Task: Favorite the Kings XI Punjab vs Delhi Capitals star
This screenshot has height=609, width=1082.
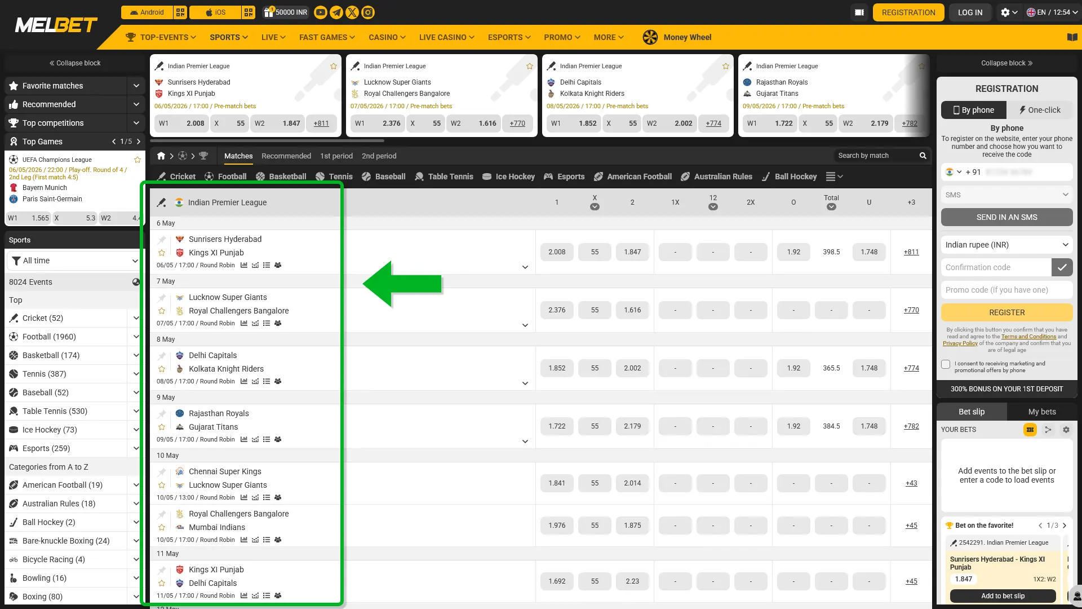Action: [162, 583]
